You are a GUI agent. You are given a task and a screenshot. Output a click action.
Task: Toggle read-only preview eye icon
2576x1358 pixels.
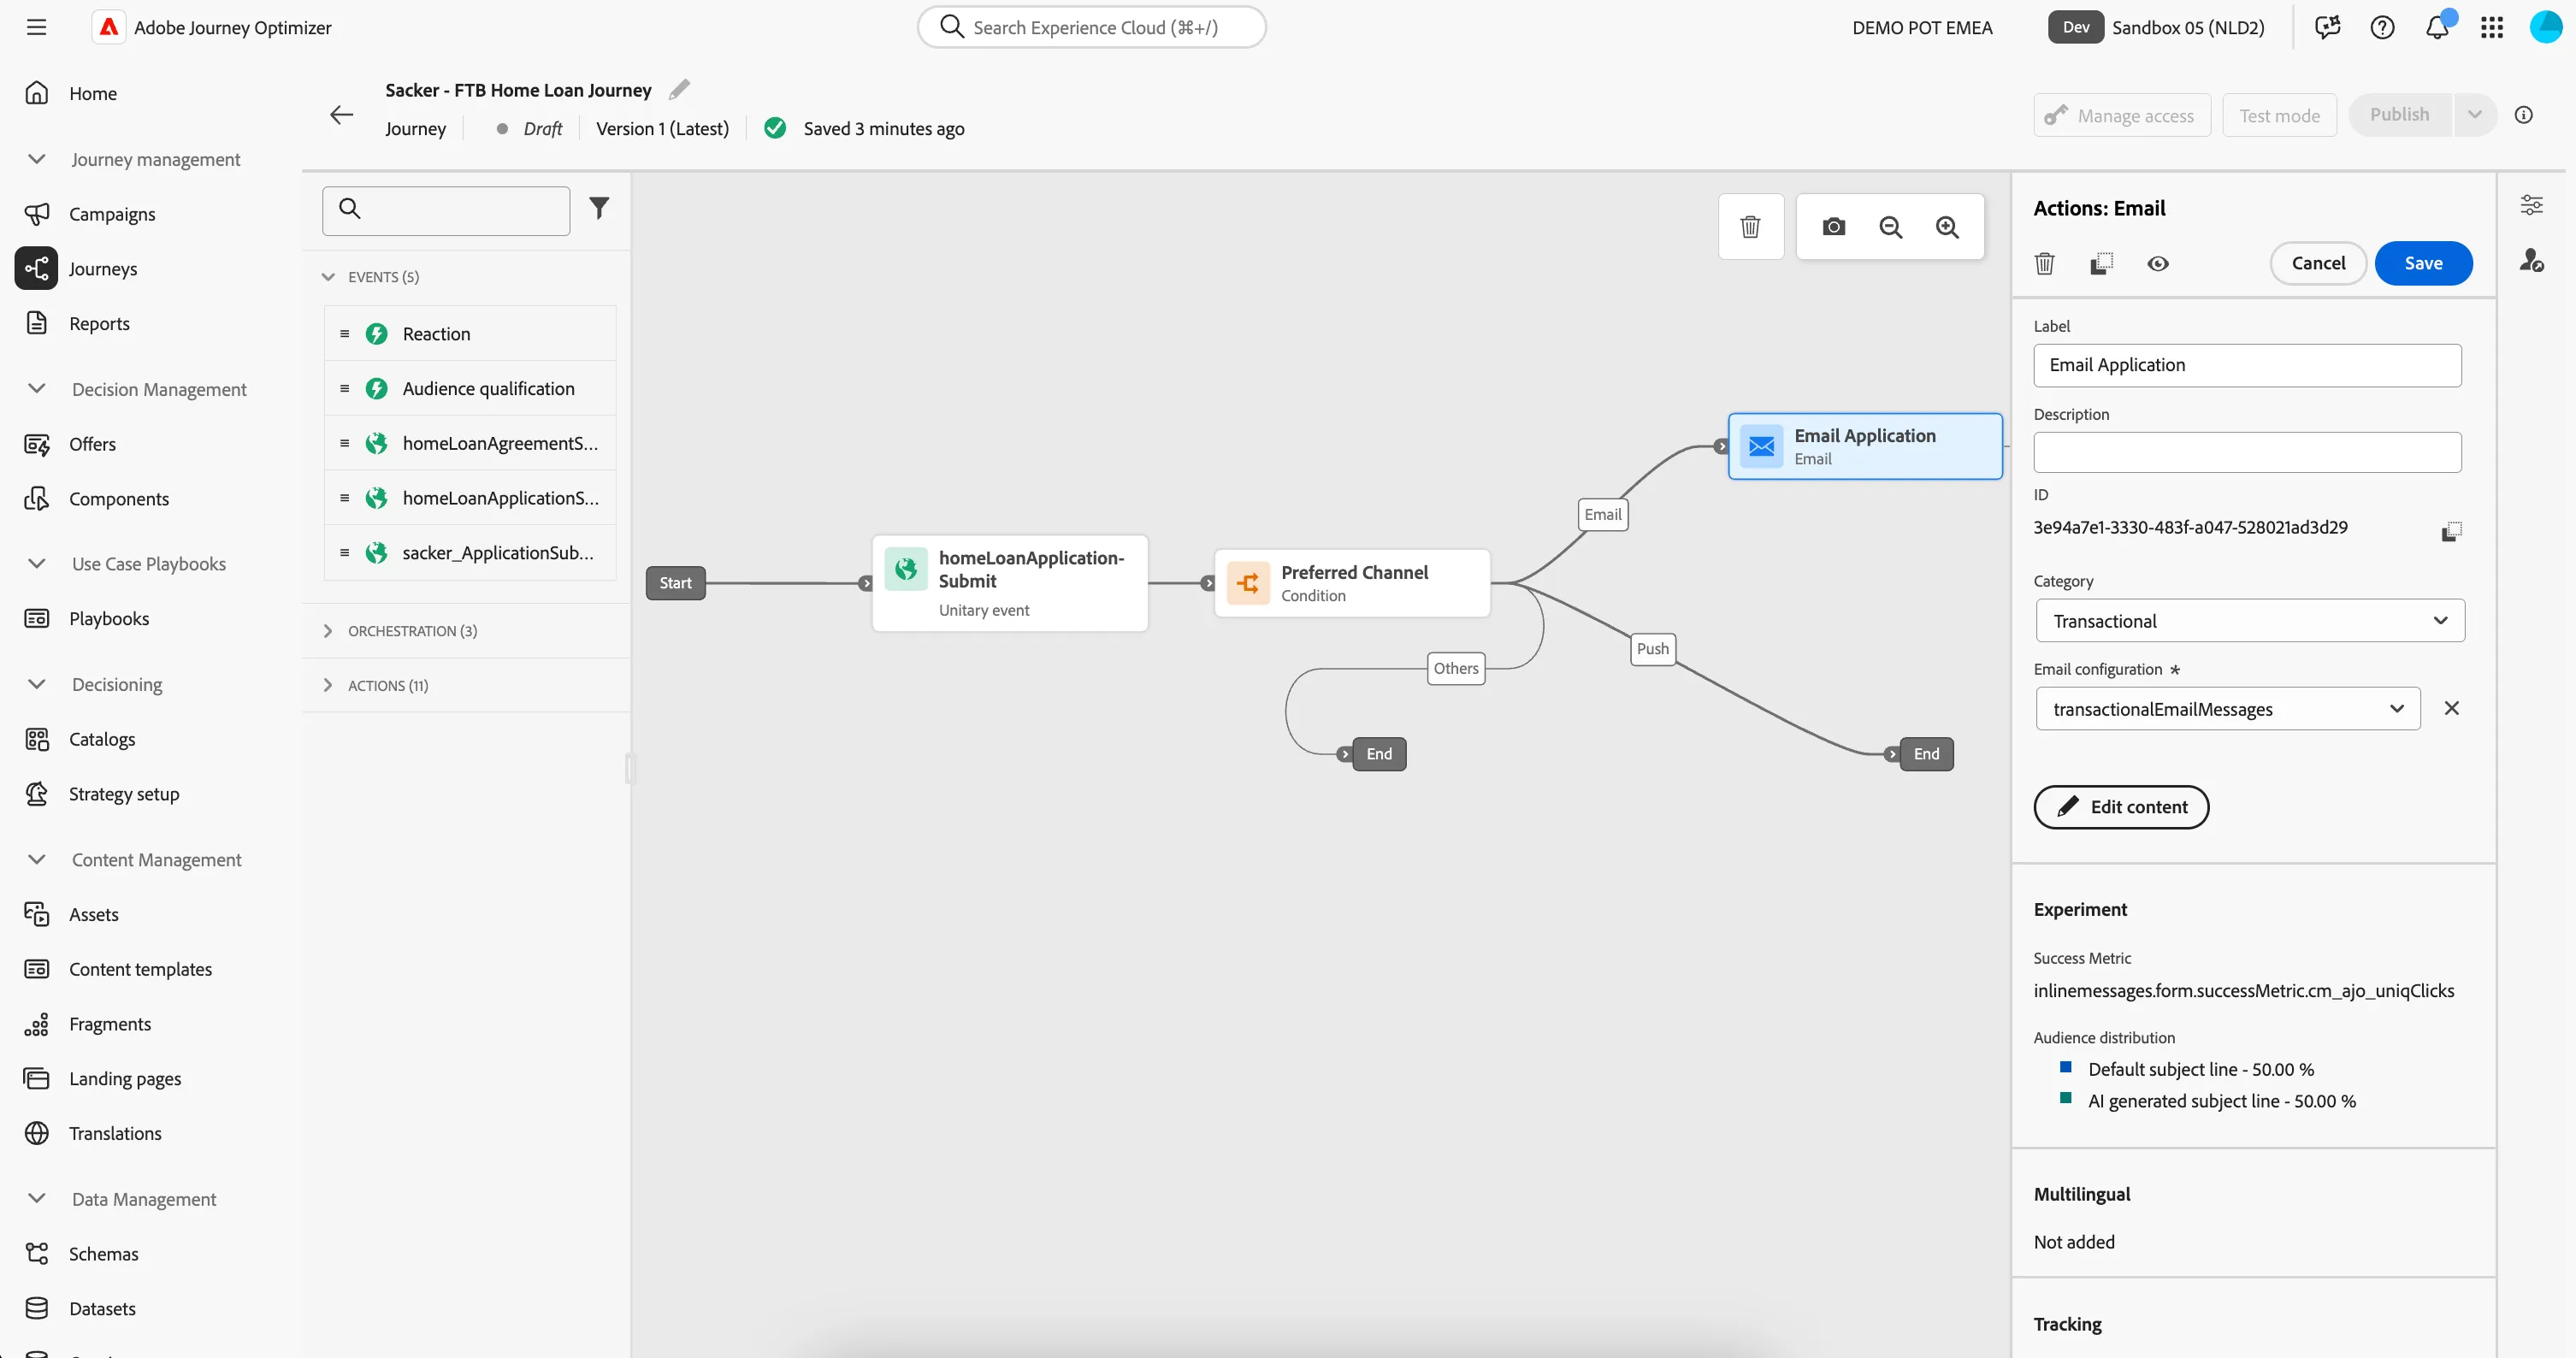tap(2158, 263)
